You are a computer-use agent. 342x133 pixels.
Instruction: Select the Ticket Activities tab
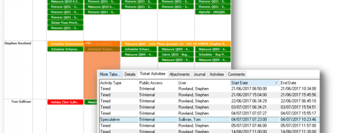(x=152, y=74)
